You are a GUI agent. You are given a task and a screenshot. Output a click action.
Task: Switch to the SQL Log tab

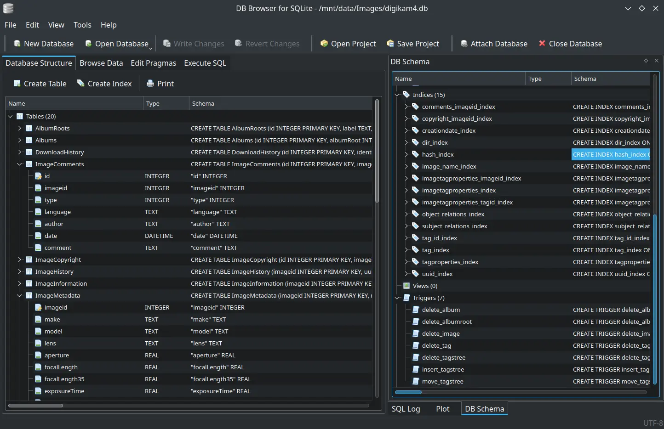click(x=406, y=409)
